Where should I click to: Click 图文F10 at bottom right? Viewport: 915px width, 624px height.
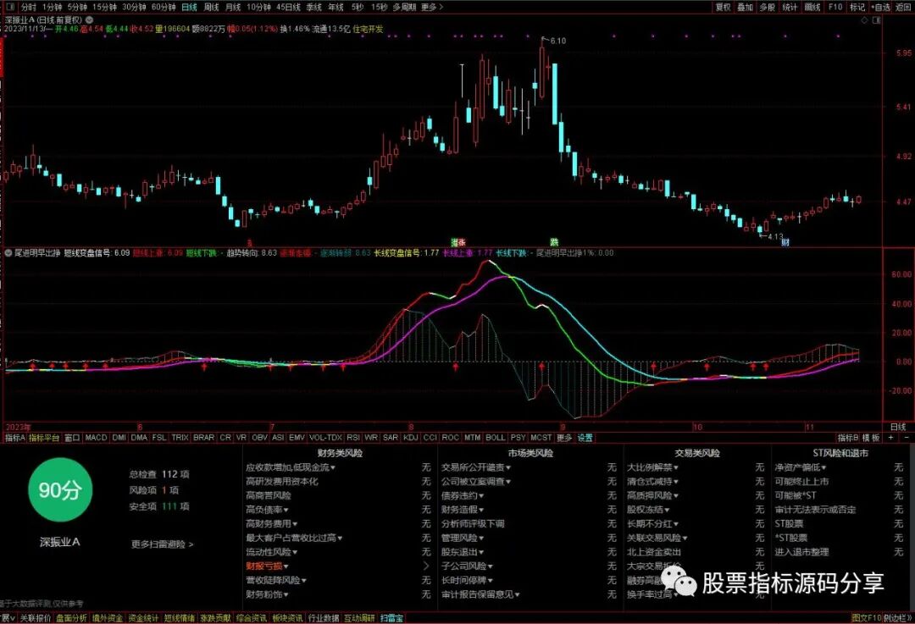pos(866,617)
